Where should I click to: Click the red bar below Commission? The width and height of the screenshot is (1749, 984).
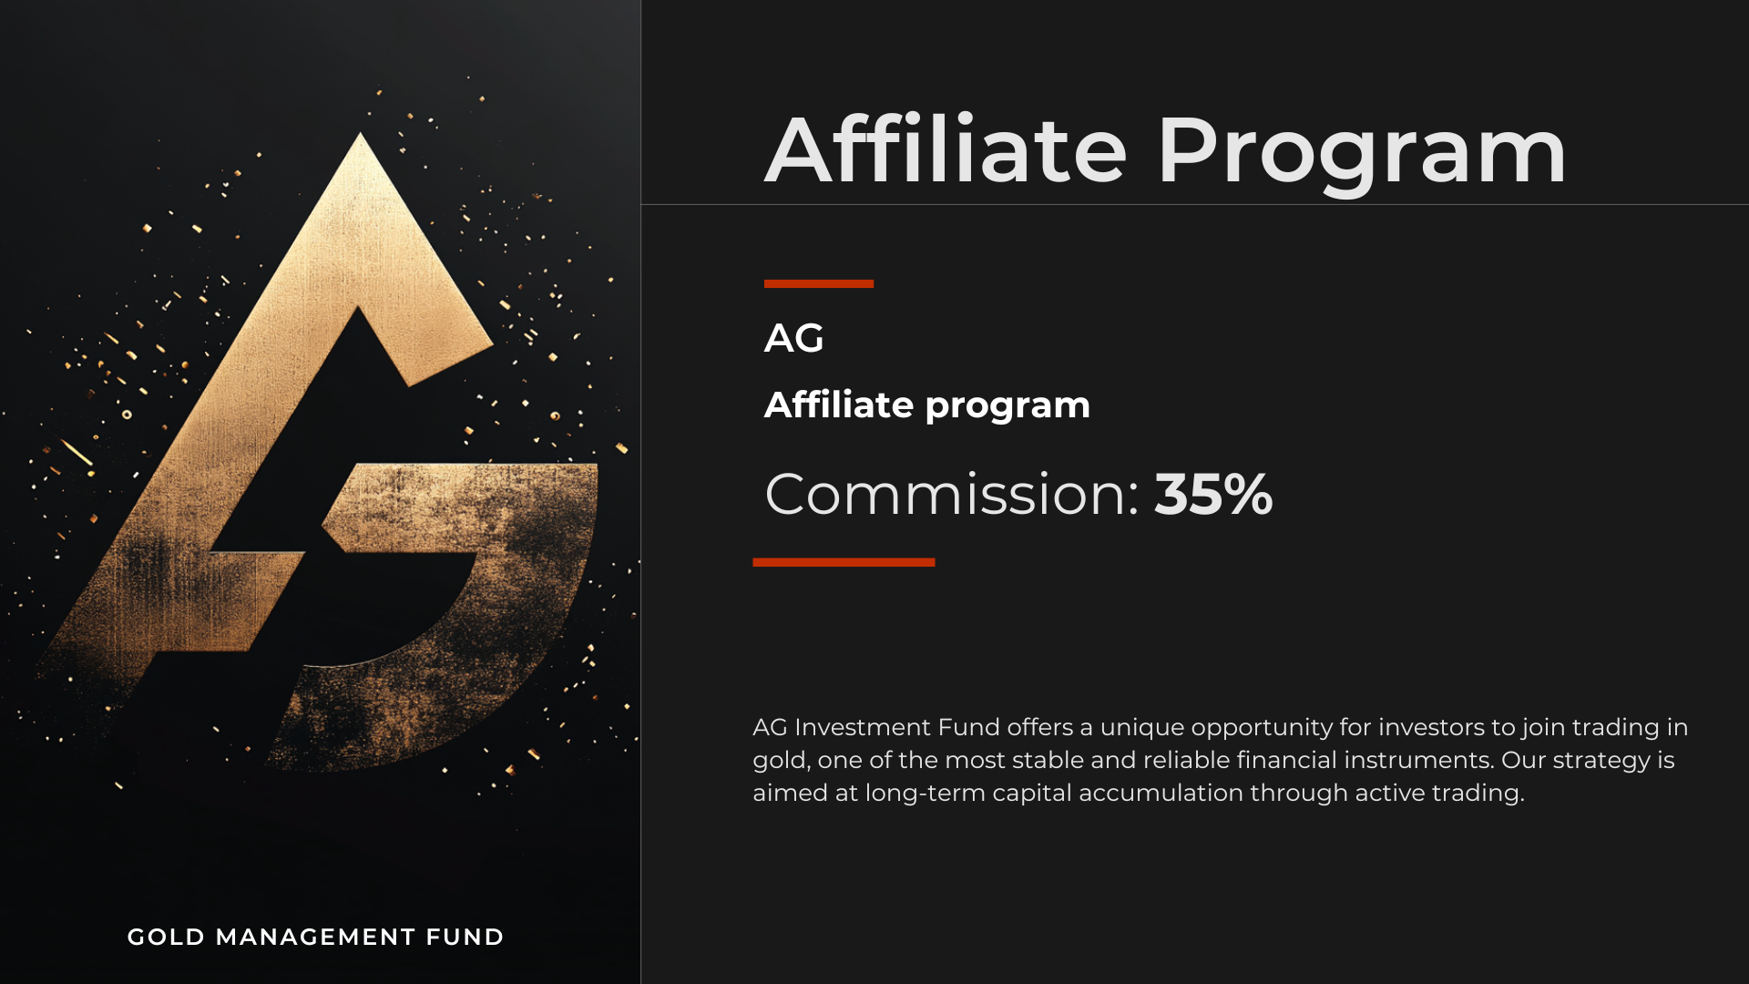pyautogui.click(x=844, y=562)
